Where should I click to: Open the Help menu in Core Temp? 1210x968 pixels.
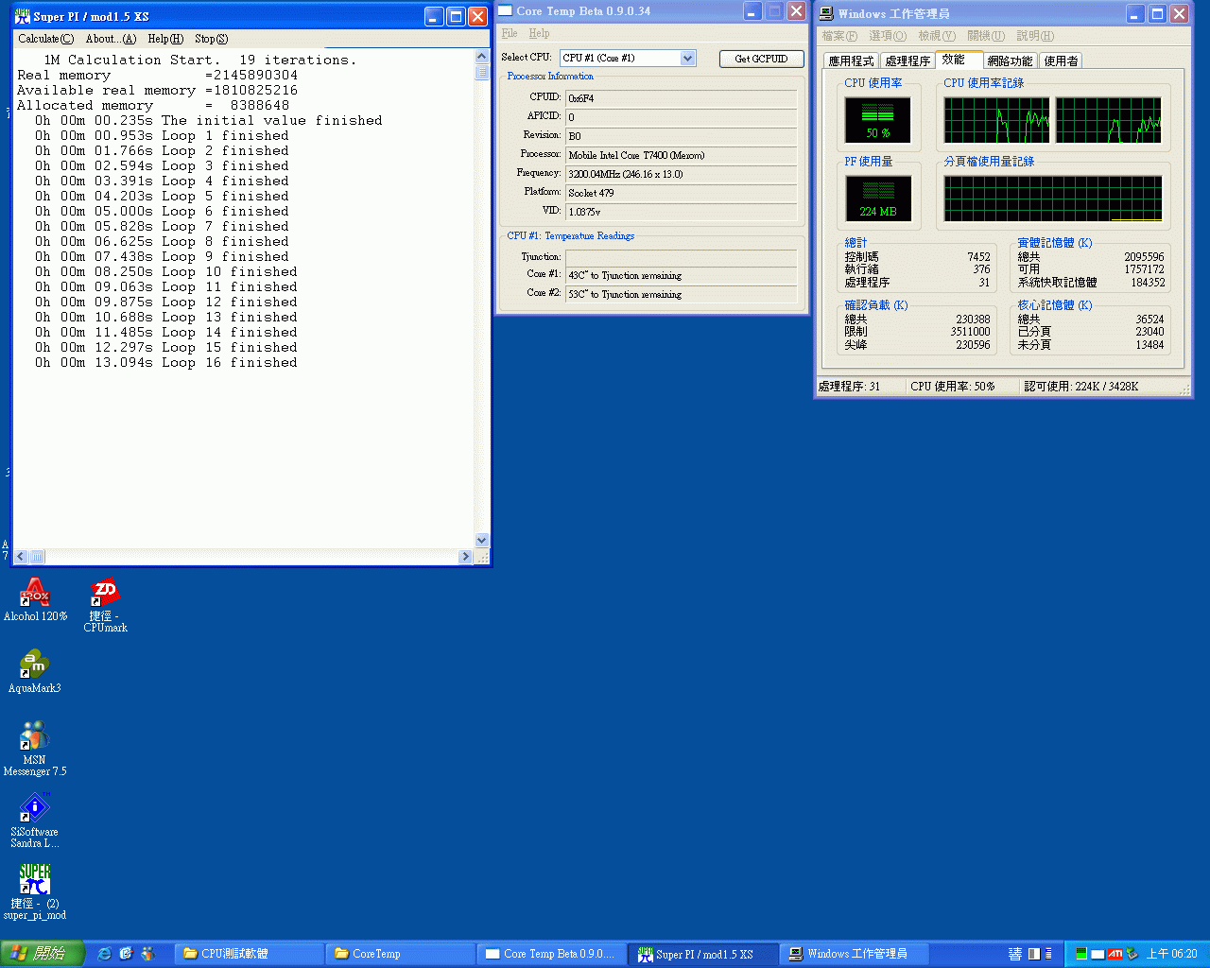pos(539,33)
